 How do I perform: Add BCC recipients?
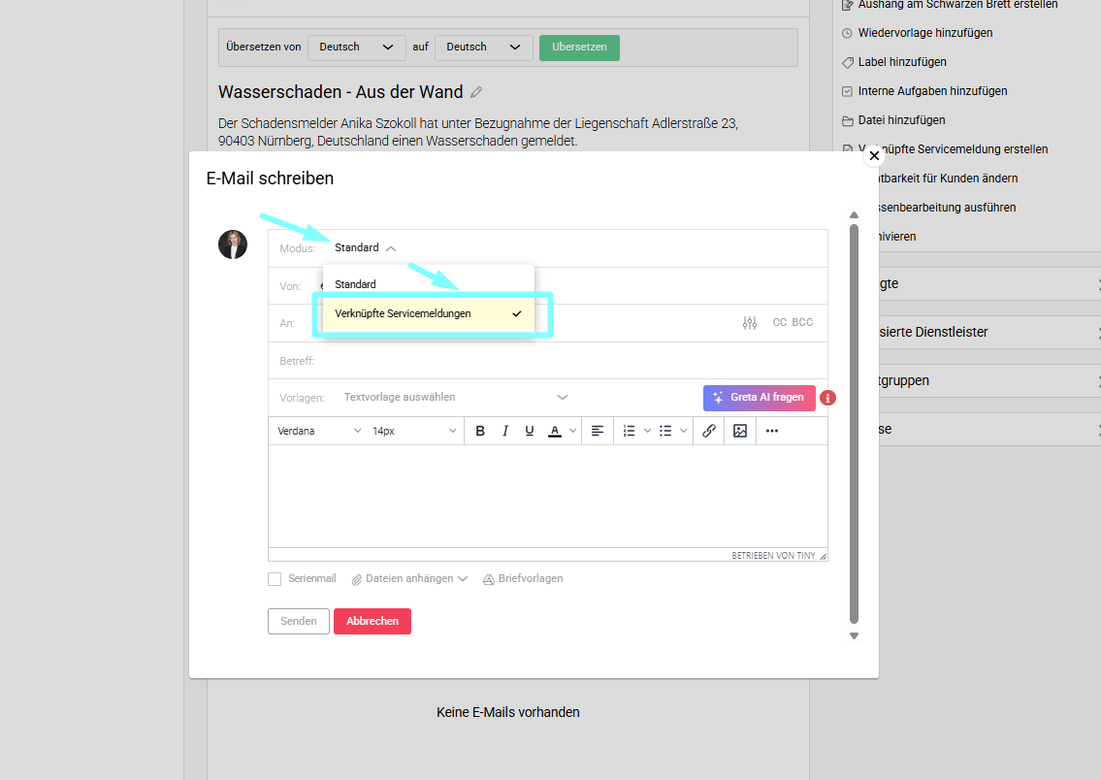[802, 322]
